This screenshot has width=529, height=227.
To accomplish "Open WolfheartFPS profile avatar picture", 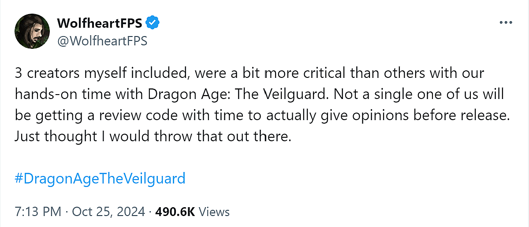I will coord(31,32).
